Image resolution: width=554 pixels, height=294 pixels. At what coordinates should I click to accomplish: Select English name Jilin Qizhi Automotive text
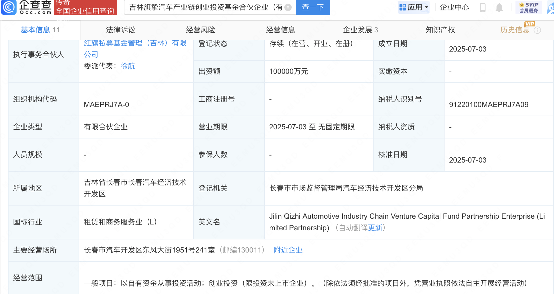[x=407, y=222]
